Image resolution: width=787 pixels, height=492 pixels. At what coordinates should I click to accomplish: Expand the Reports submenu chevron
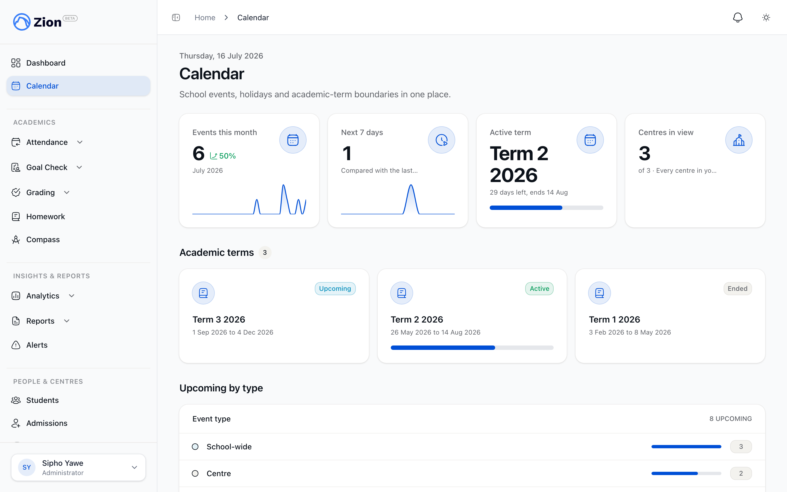(67, 321)
